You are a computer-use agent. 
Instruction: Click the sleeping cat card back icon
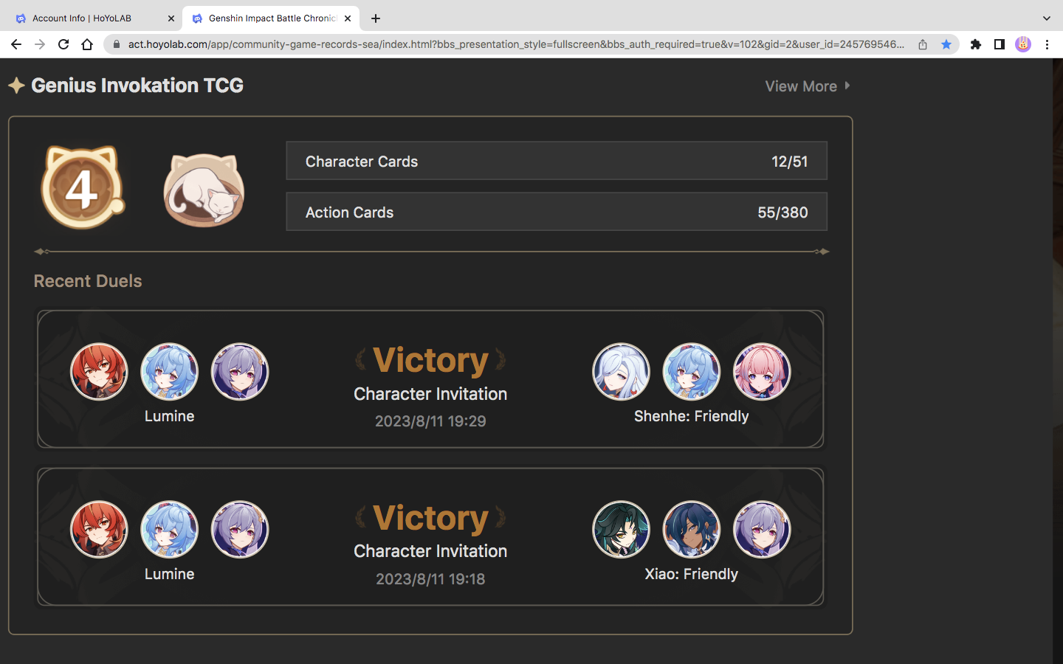[204, 190]
